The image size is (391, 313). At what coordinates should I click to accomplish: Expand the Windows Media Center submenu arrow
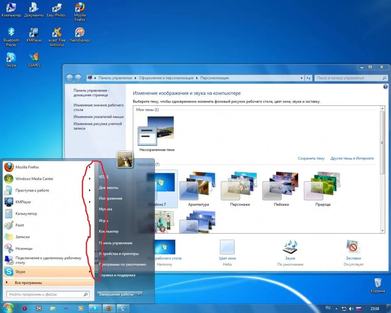point(90,179)
